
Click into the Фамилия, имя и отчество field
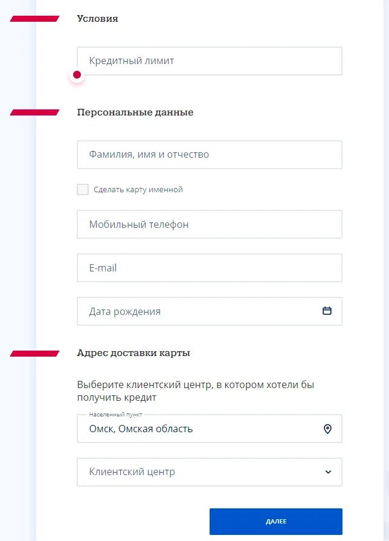[x=209, y=155]
